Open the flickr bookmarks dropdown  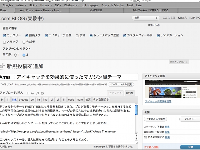coord(33,5)
